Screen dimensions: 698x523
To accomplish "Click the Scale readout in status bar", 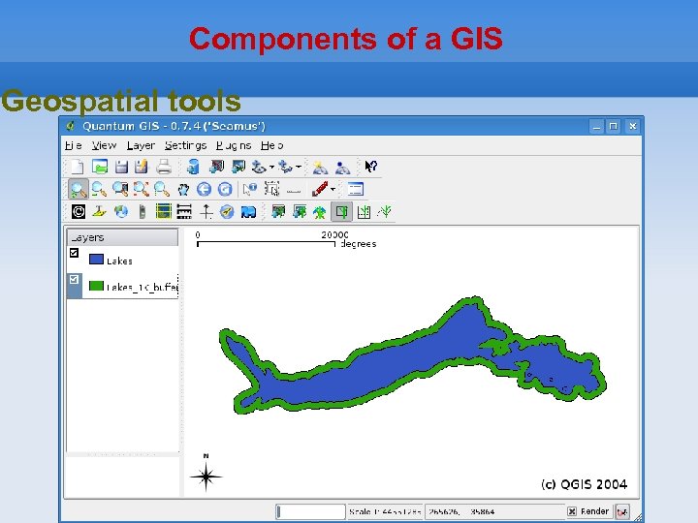I will [x=385, y=512].
